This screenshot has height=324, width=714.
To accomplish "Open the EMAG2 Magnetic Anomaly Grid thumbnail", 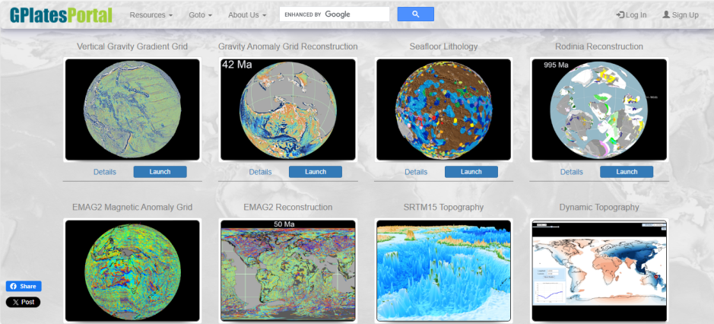I will (132, 270).
